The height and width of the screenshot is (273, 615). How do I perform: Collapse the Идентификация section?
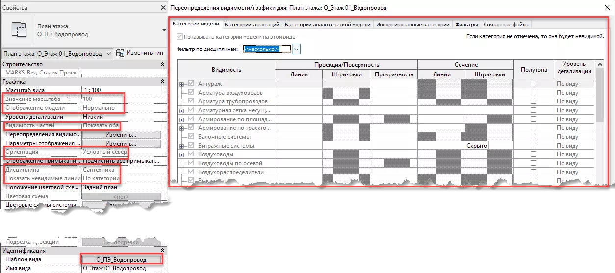pyautogui.click(x=162, y=251)
